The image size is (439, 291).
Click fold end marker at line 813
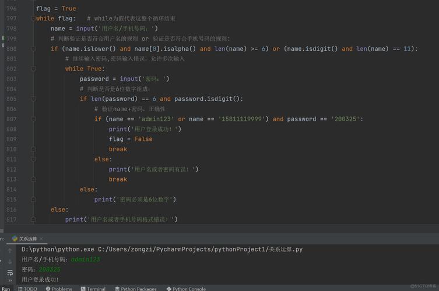tap(33, 179)
